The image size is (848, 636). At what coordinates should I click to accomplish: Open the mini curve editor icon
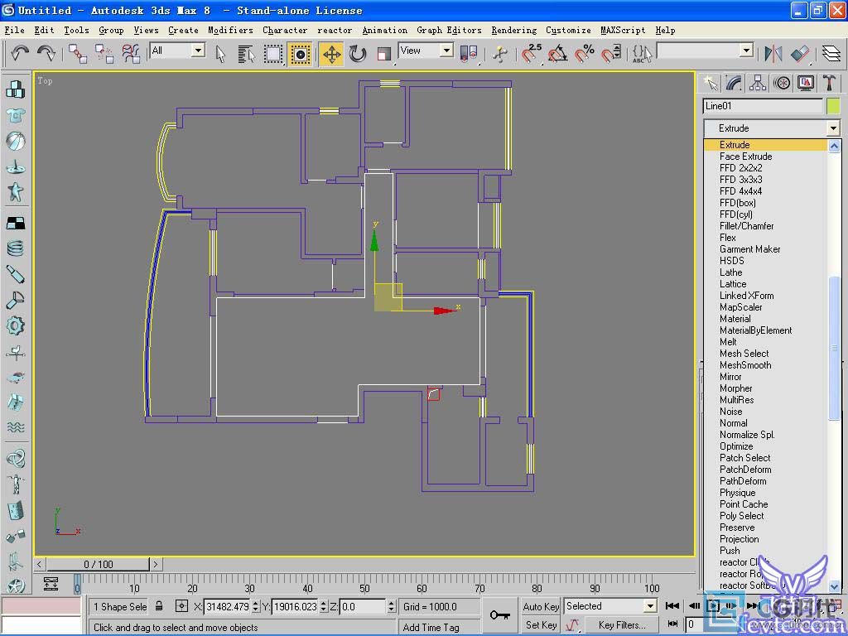[x=51, y=584]
